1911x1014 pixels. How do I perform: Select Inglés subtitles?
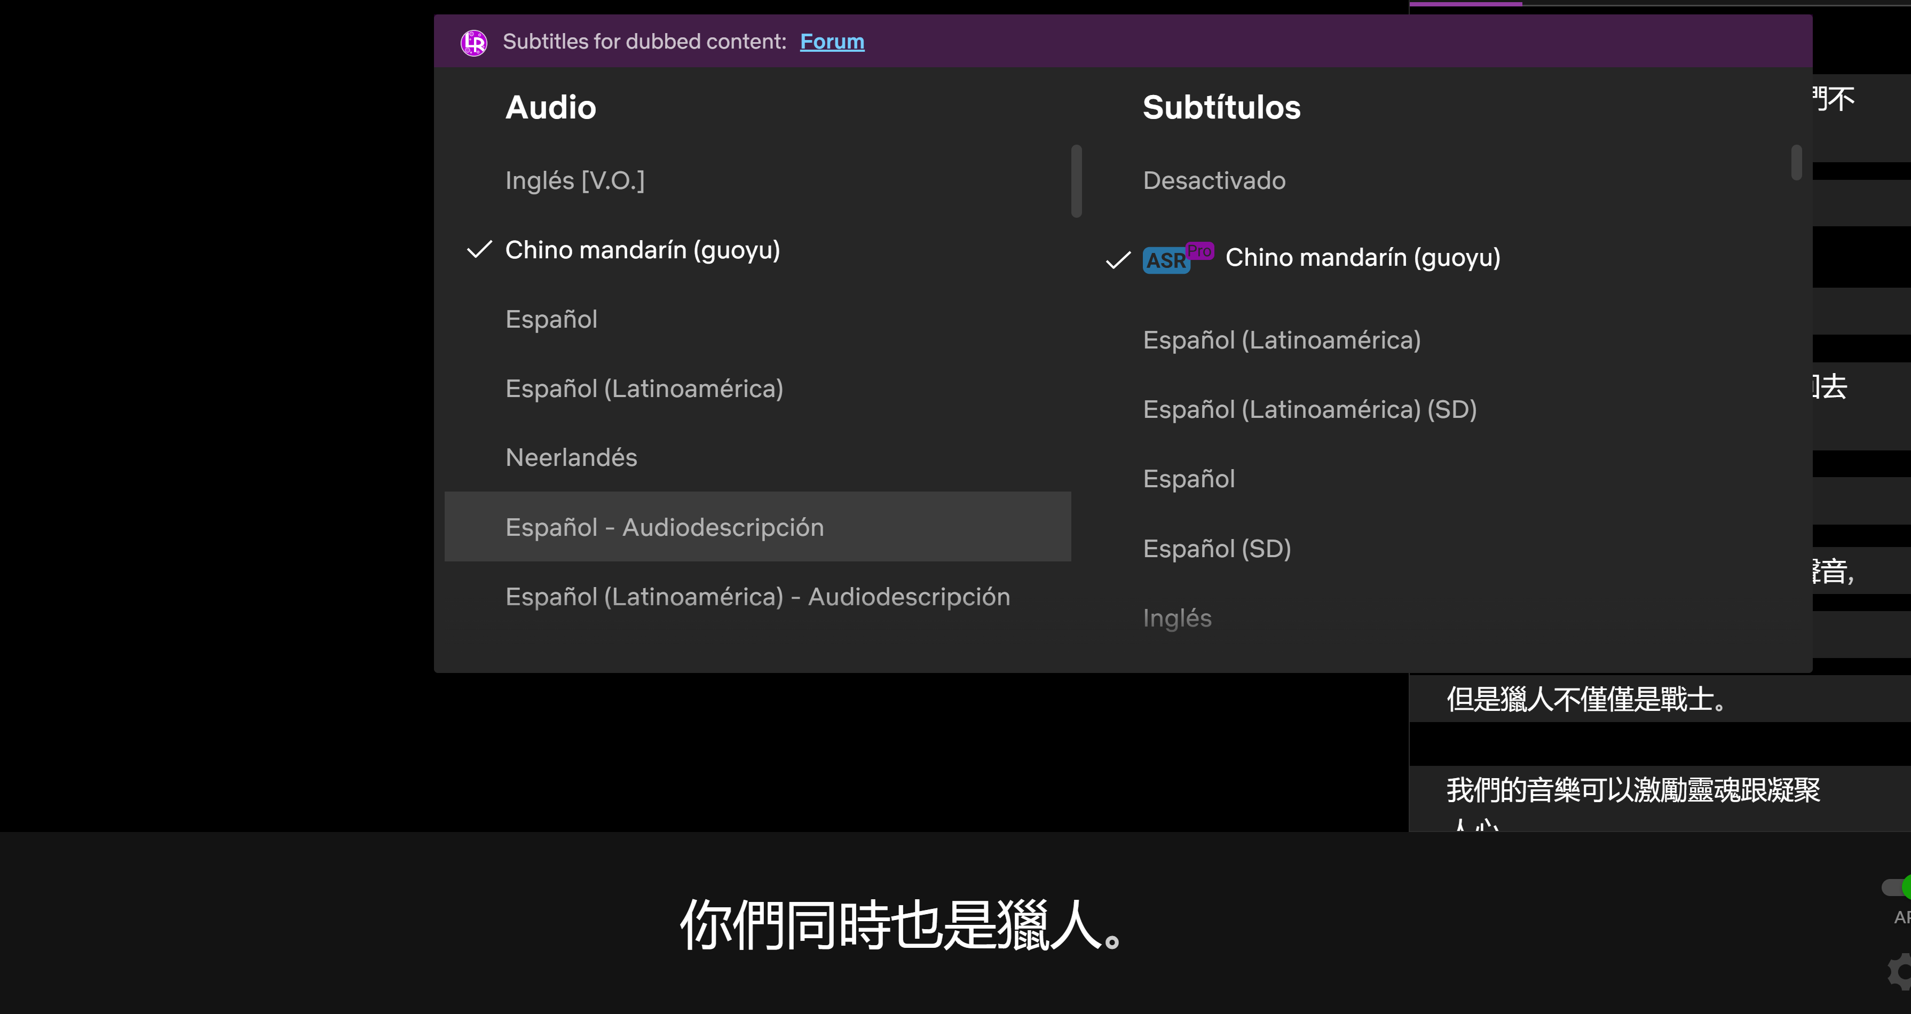click(x=1176, y=618)
